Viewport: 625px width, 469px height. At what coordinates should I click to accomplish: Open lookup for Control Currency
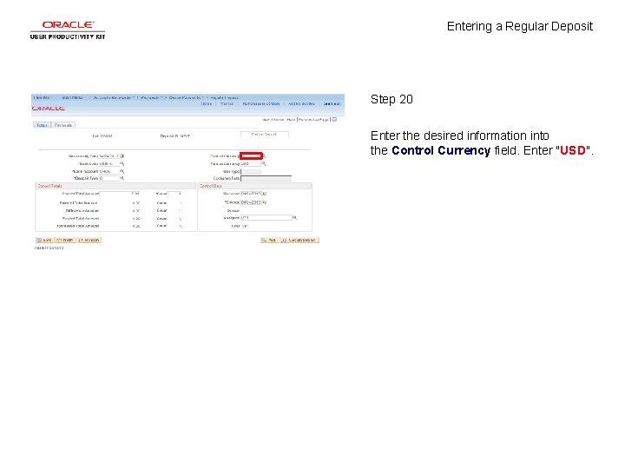(x=265, y=156)
